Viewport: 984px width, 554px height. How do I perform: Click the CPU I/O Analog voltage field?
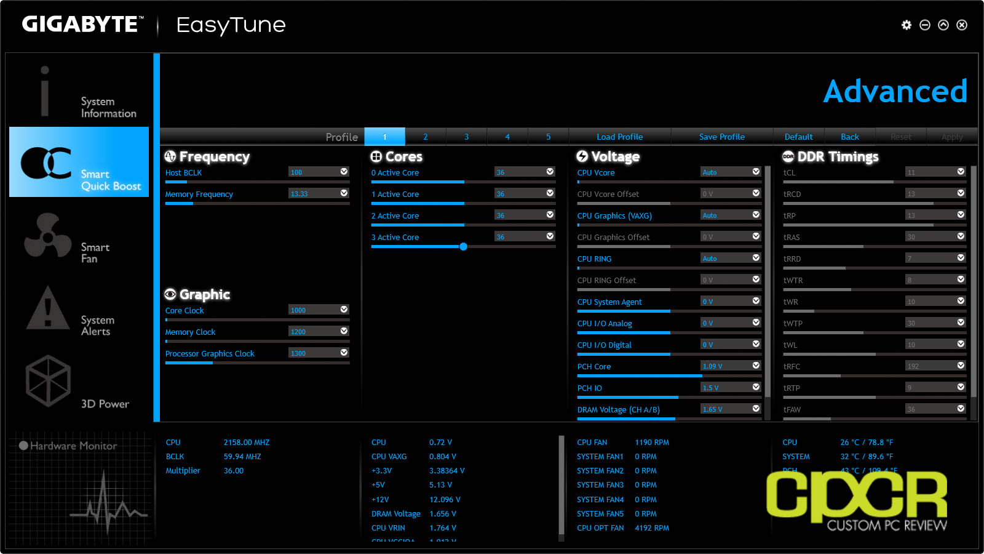pyautogui.click(x=731, y=323)
